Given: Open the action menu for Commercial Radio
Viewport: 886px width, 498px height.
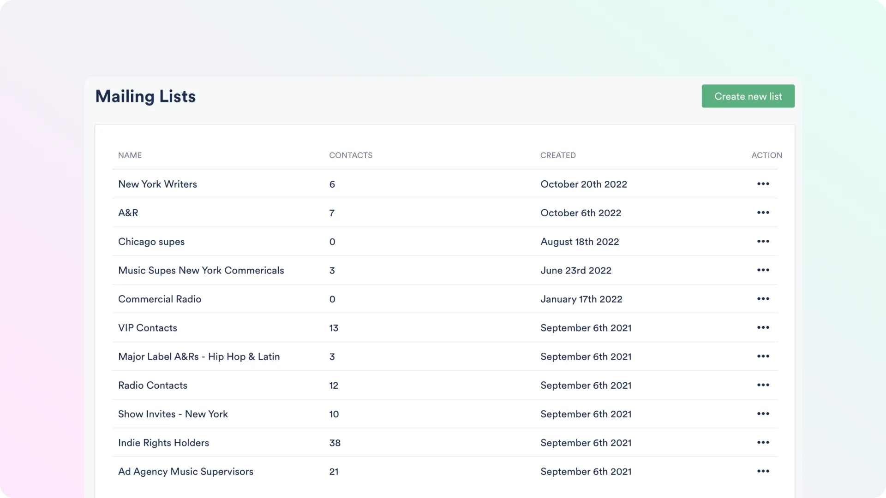Looking at the screenshot, I should point(763,299).
